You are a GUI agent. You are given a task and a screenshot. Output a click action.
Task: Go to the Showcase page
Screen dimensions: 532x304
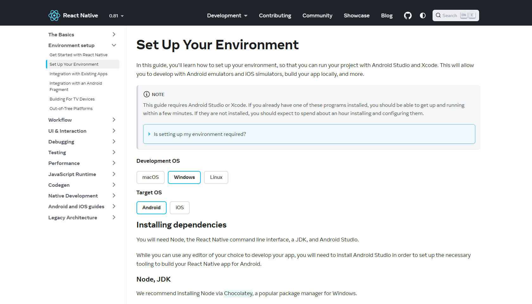click(x=357, y=15)
